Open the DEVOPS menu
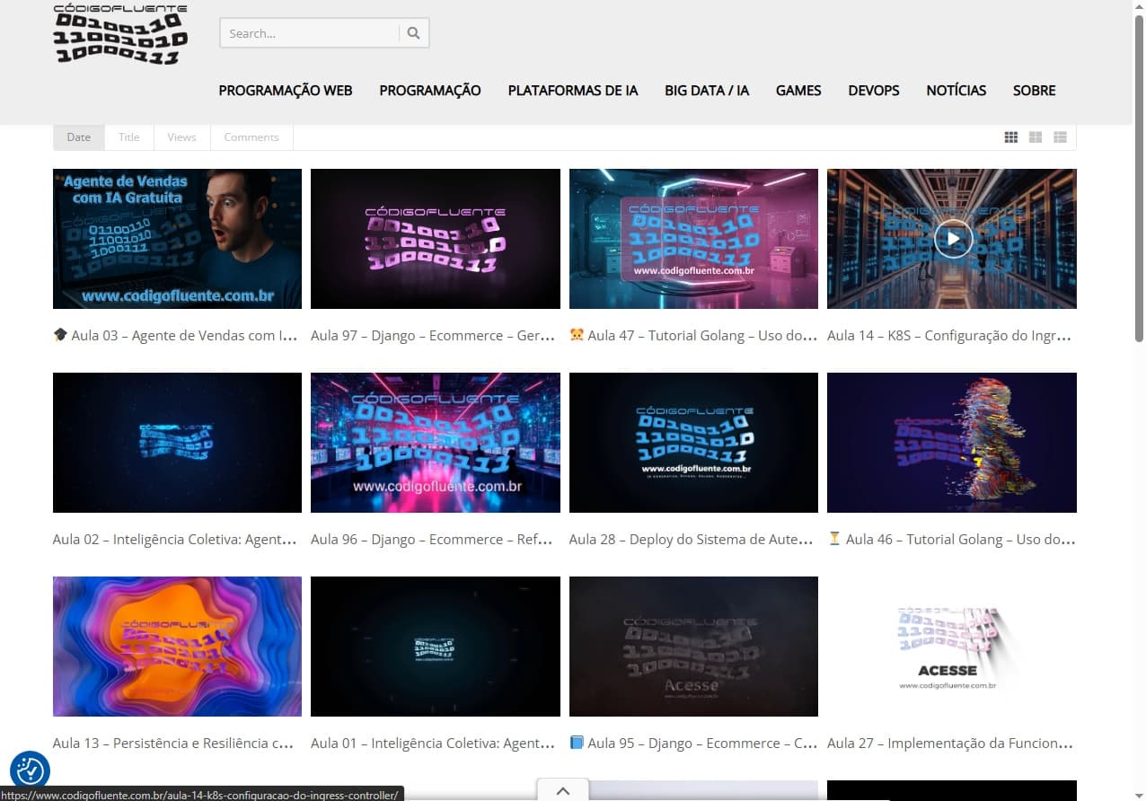1146x801 pixels. click(x=874, y=91)
